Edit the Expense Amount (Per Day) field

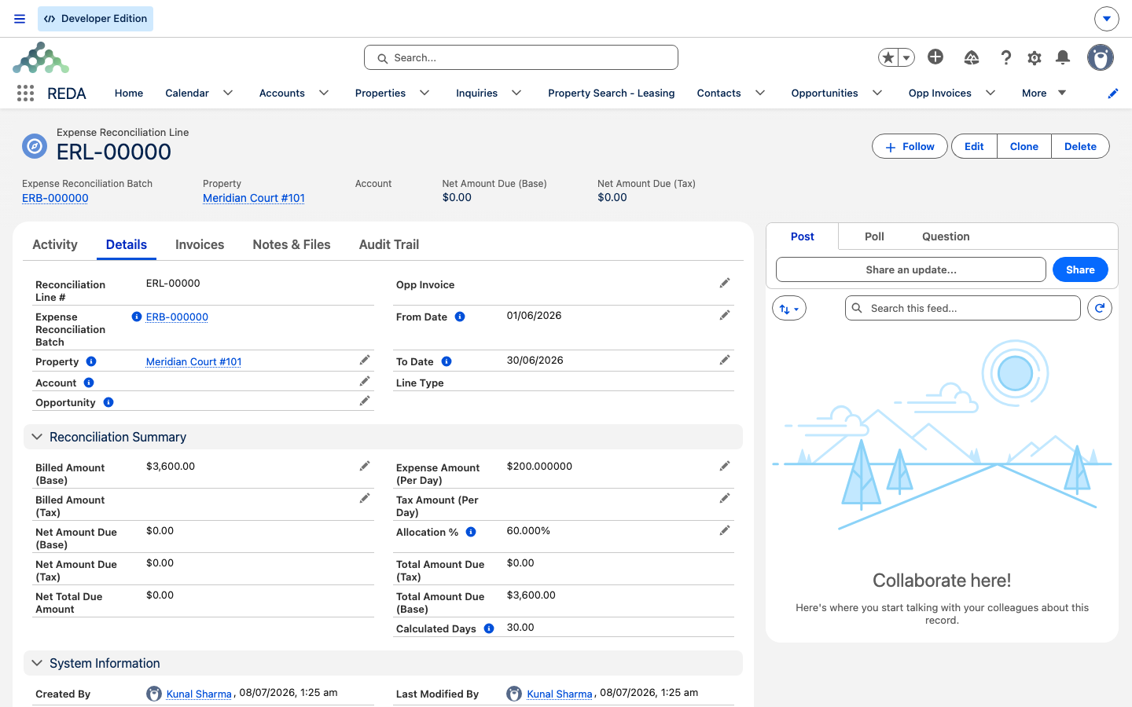pos(725,466)
